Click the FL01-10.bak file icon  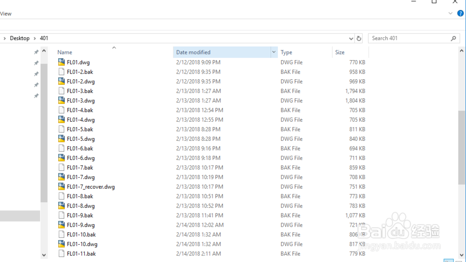[x=61, y=234]
